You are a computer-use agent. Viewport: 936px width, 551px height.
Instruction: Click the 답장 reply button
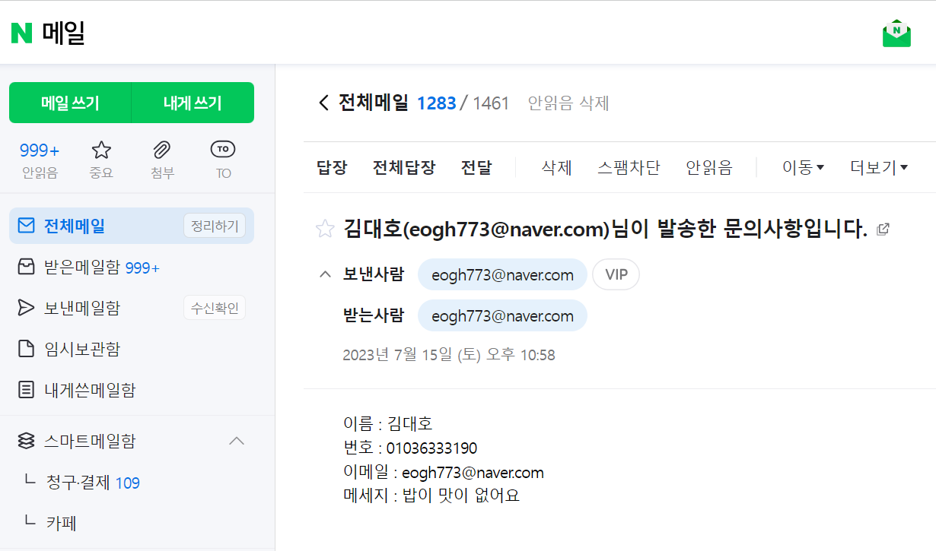(332, 168)
